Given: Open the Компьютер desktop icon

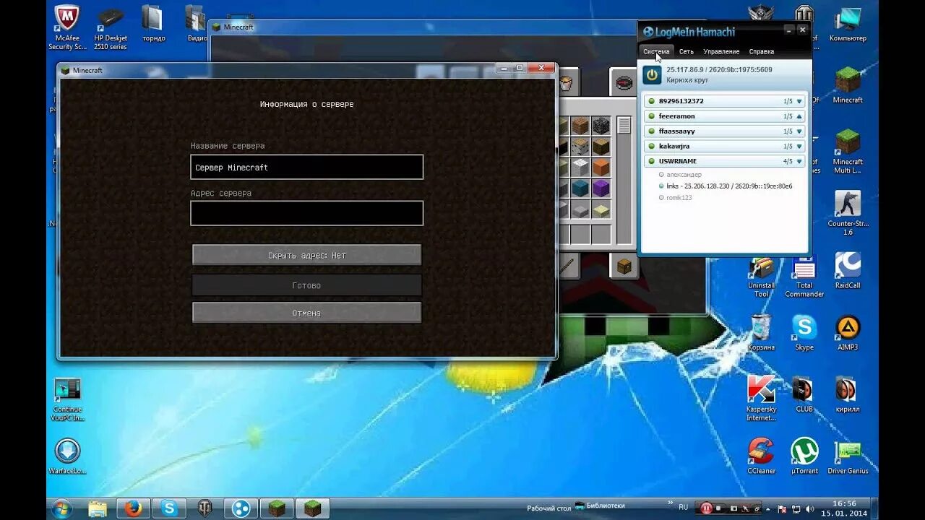Looking at the screenshot, I should coord(848,25).
